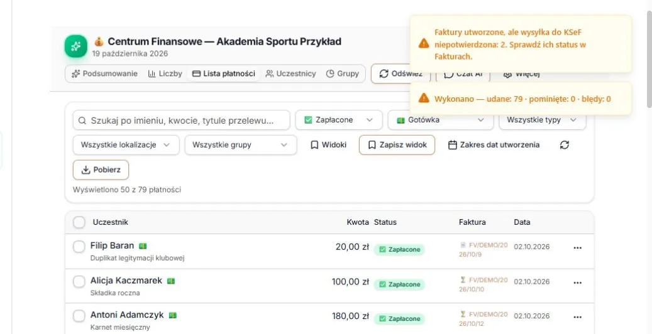Image resolution: width=652 pixels, height=334 pixels.
Task: Click the green sparkle logo icon
Action: point(75,46)
